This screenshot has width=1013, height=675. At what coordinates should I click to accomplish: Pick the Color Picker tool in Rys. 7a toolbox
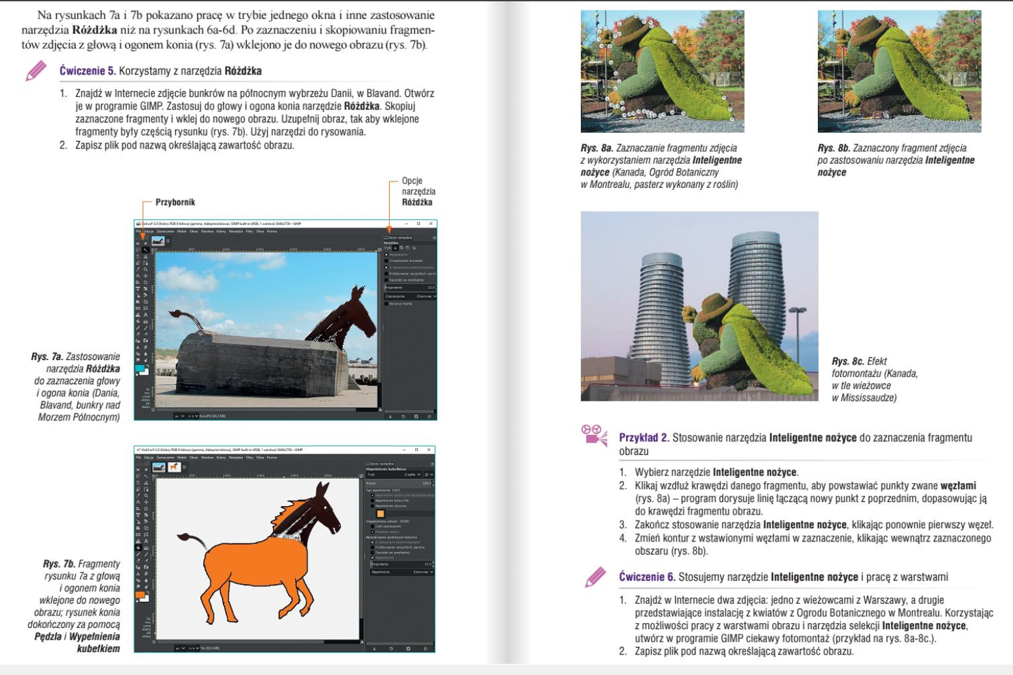click(138, 269)
